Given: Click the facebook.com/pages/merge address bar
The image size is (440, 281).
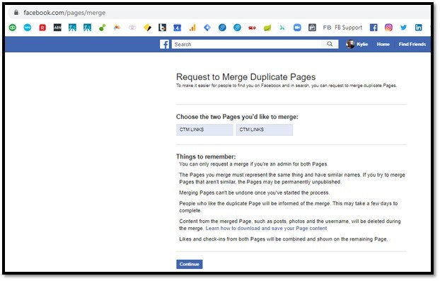Looking at the screenshot, I should [219, 13].
